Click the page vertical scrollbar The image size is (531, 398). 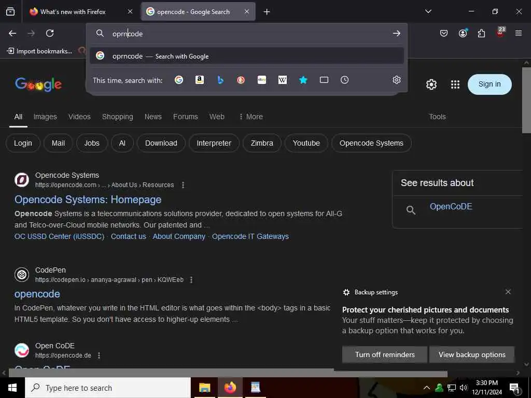point(526,100)
